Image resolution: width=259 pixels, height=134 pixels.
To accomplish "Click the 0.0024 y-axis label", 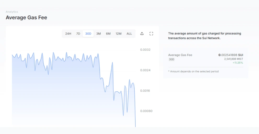I will click(145, 70).
